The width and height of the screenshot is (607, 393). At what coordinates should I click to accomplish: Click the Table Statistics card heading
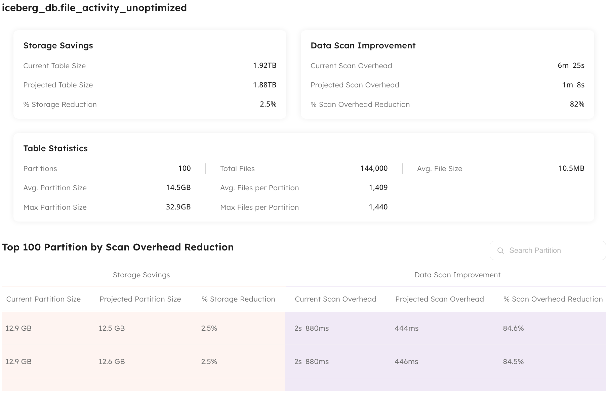(55, 148)
